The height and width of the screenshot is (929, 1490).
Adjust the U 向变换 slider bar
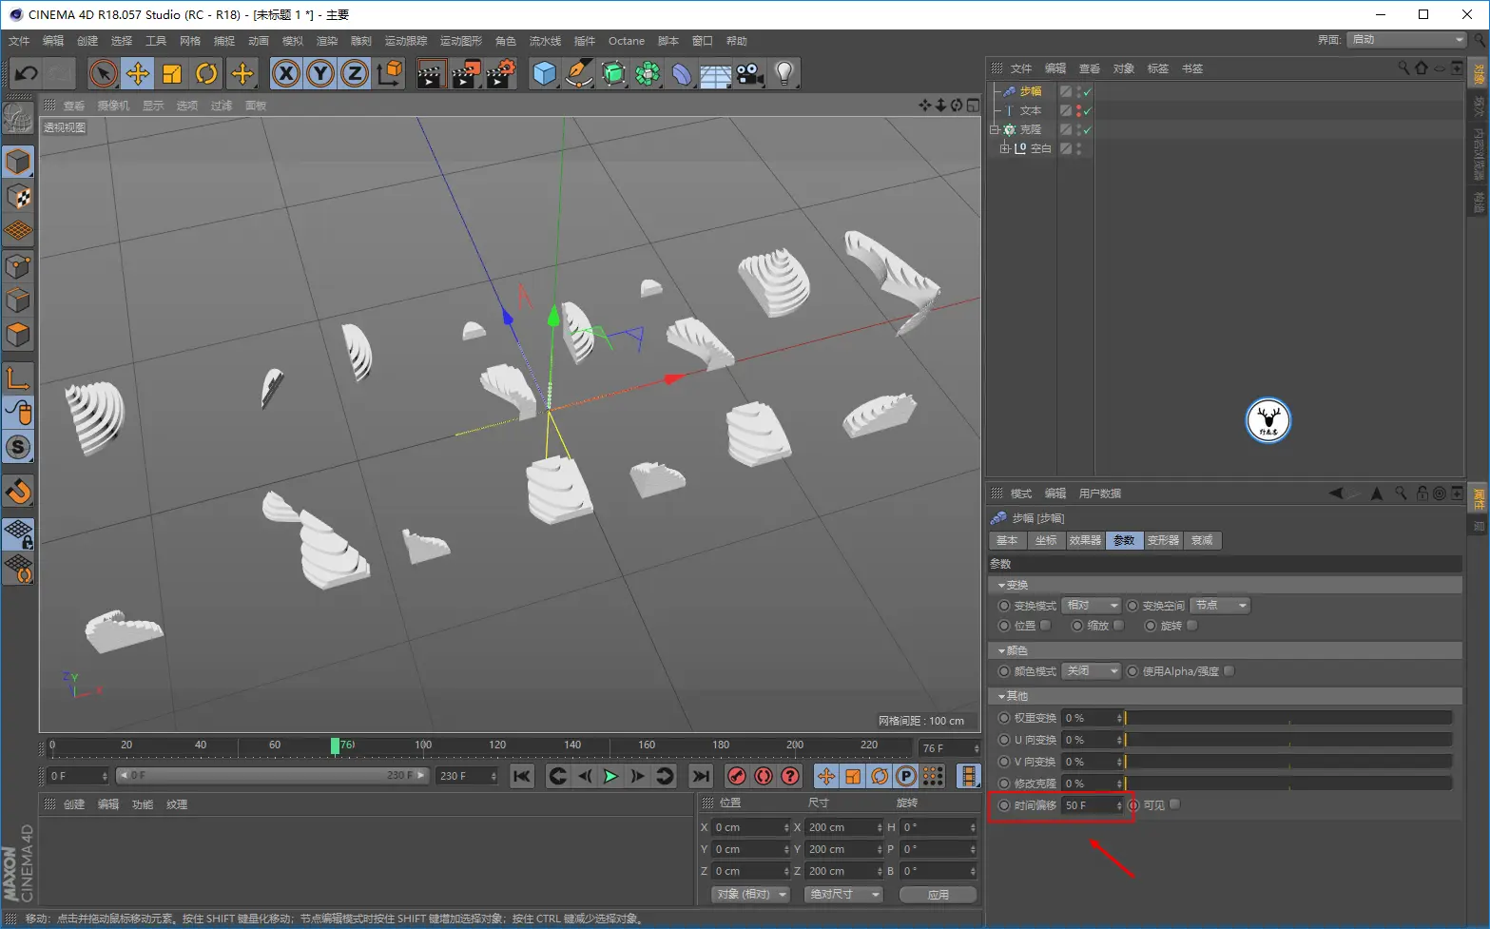click(1288, 740)
